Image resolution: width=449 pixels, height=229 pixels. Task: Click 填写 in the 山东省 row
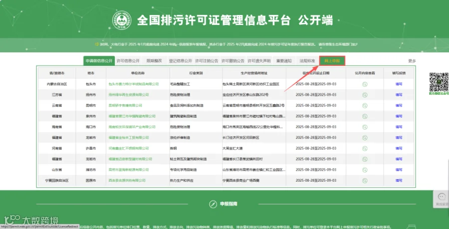click(x=399, y=170)
